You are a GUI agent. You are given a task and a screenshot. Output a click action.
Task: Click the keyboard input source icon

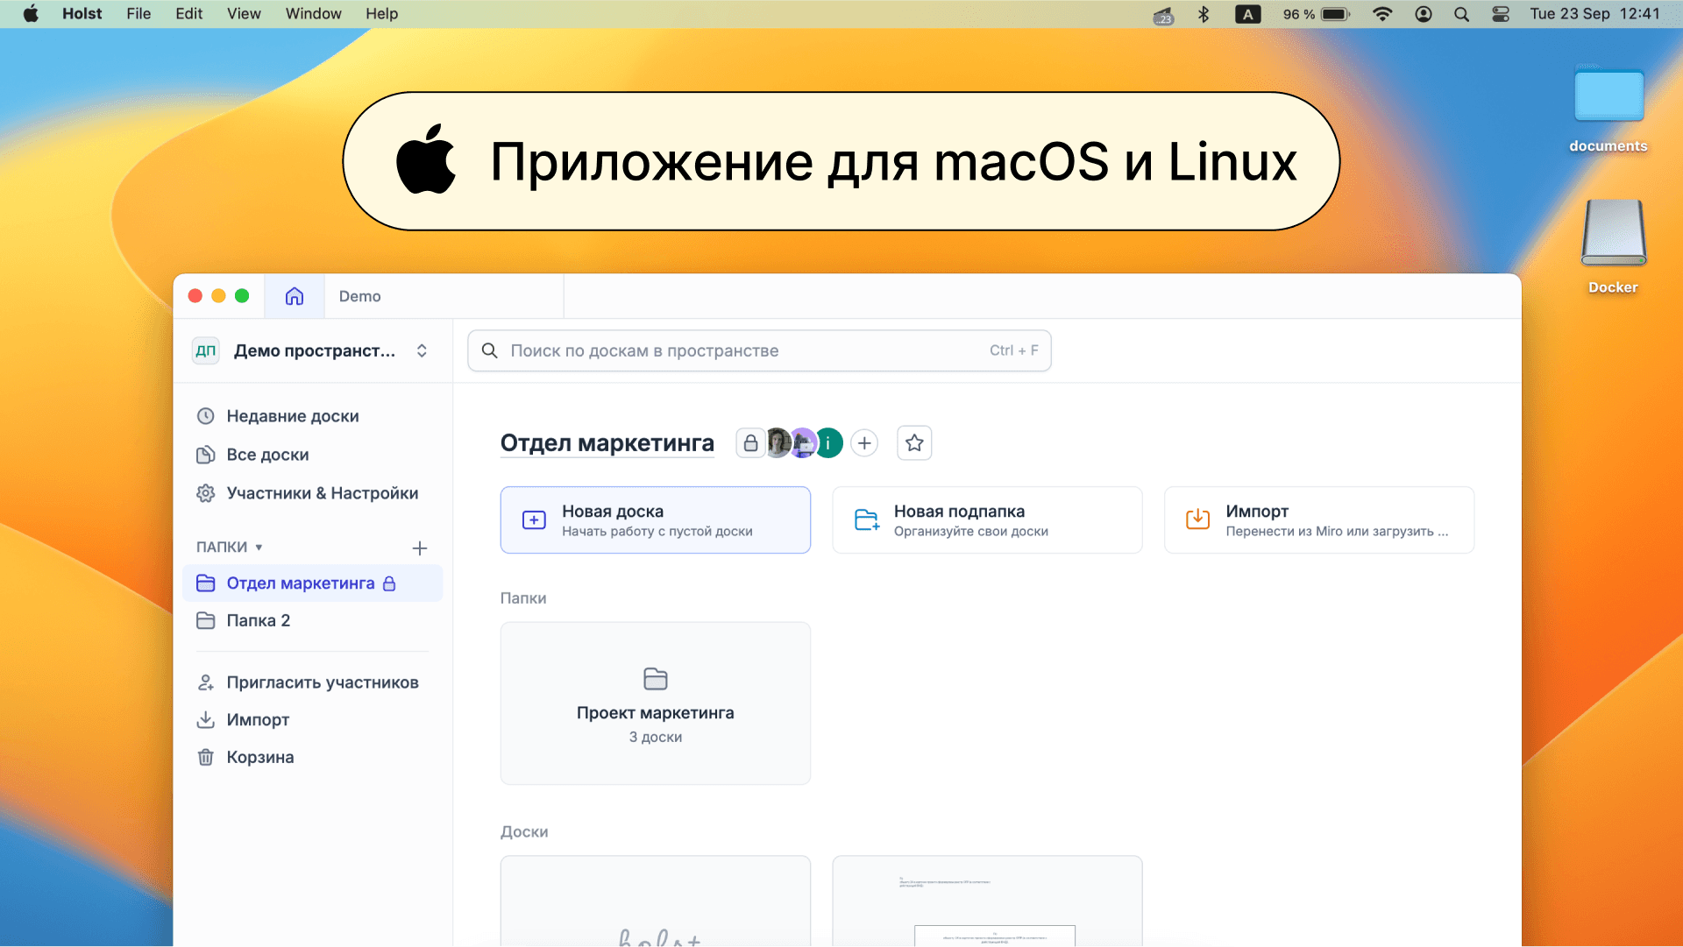[1248, 14]
